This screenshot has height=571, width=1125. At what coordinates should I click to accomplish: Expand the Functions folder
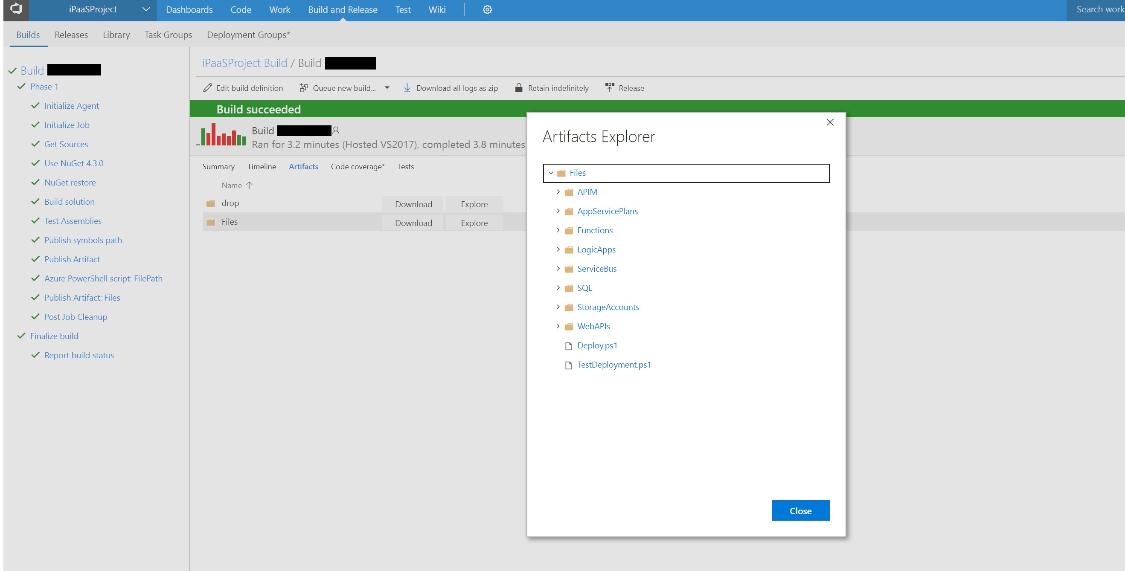(x=558, y=230)
